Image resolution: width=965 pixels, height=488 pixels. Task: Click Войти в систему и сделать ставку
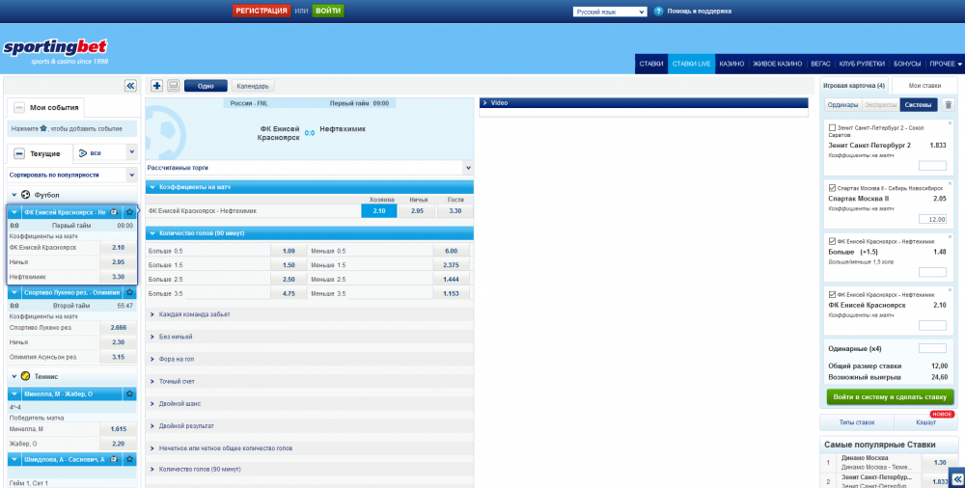(890, 397)
